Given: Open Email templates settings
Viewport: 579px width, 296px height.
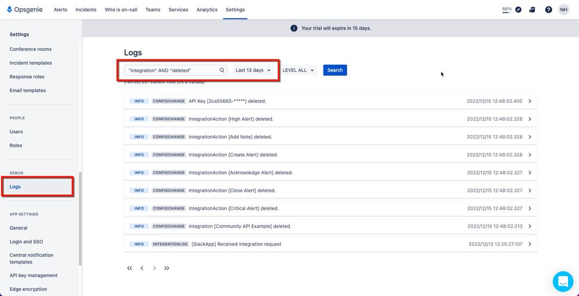Looking at the screenshot, I should click(x=28, y=90).
